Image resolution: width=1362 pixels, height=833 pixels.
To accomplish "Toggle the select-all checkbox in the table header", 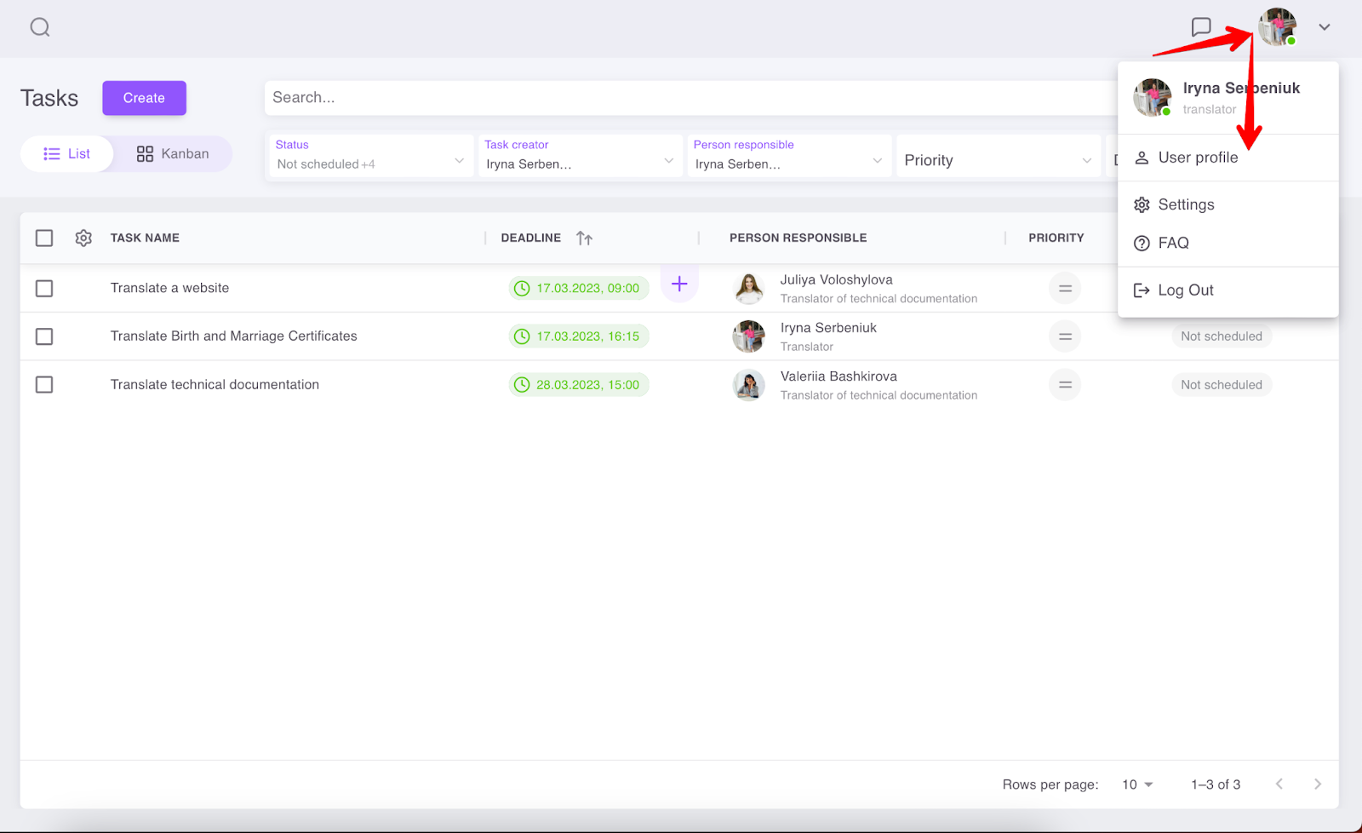I will pyautogui.click(x=44, y=238).
